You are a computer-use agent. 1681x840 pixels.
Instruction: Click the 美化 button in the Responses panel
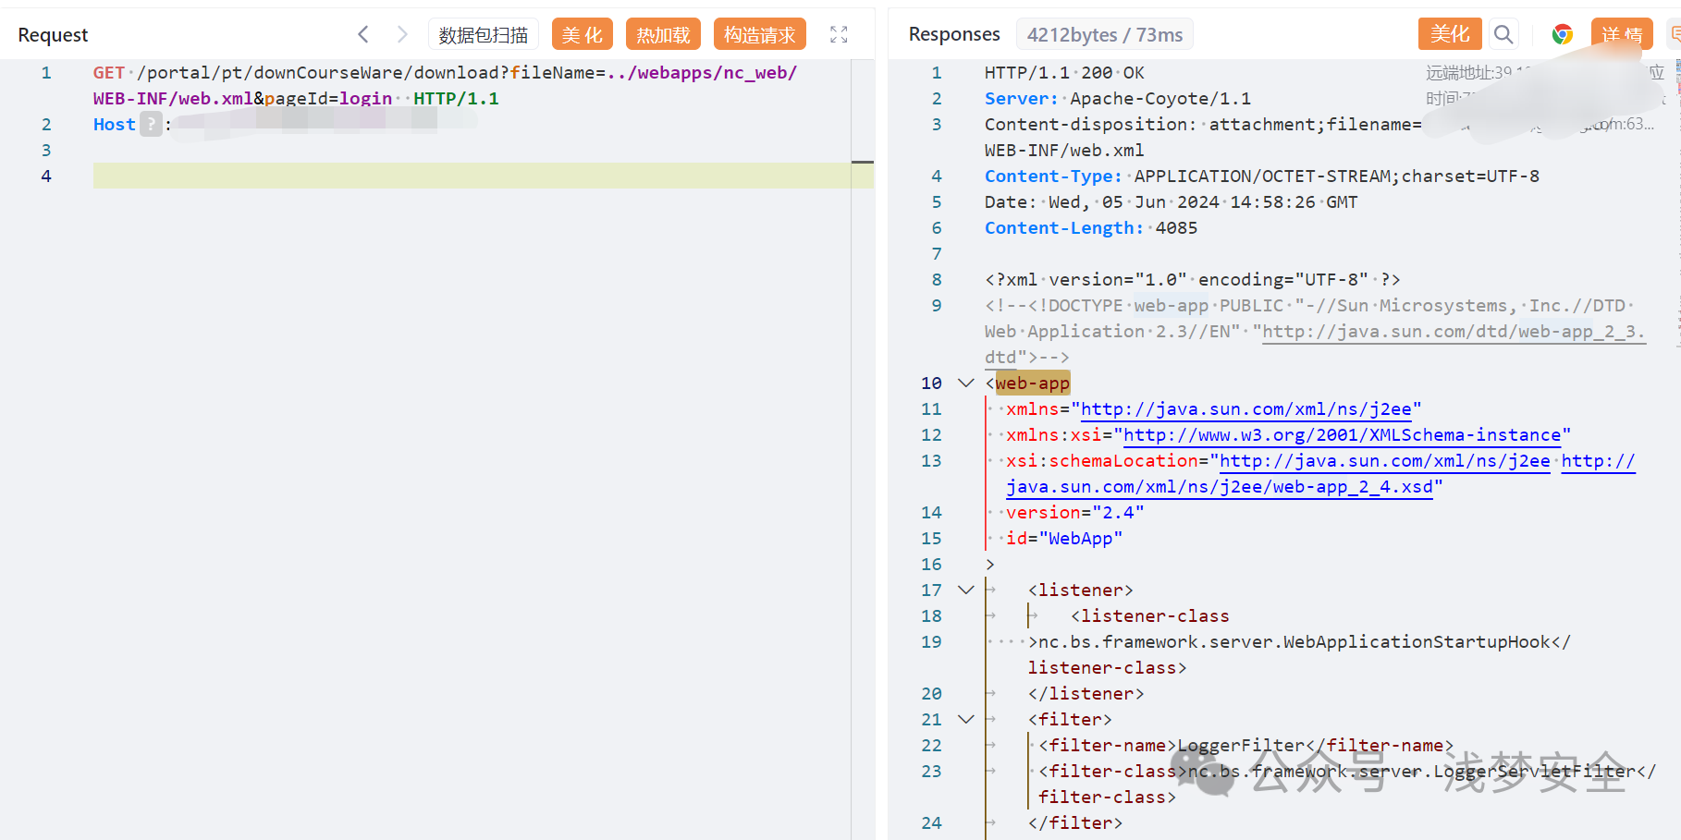point(1450,34)
